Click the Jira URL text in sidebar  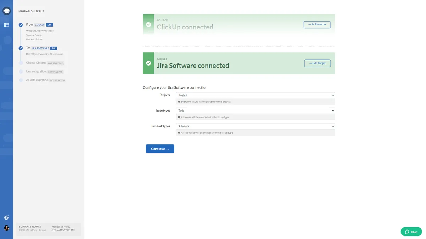(44, 54)
